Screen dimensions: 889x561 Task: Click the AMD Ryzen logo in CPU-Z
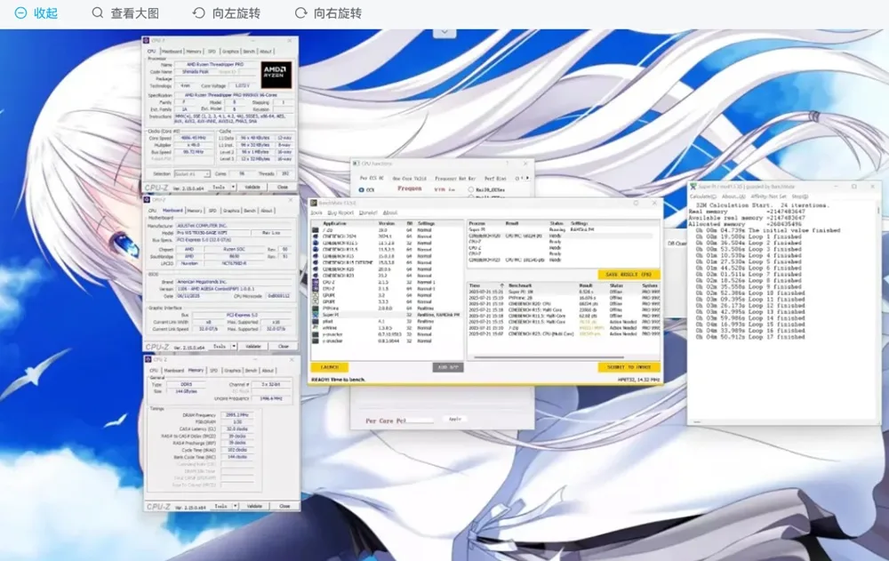pos(276,73)
